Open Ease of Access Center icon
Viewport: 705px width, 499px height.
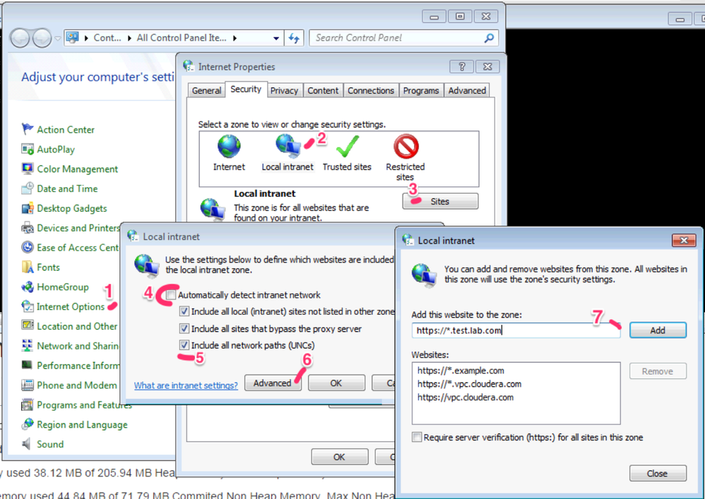[x=28, y=248]
